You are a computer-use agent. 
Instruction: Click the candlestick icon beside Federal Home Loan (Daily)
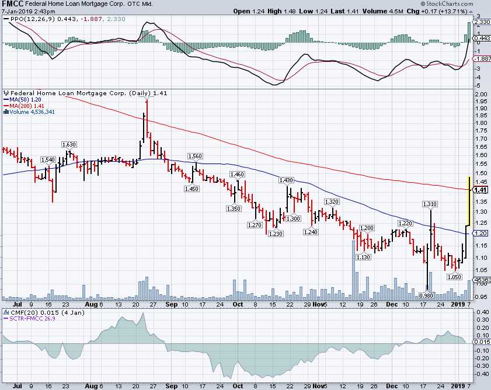click(6, 93)
